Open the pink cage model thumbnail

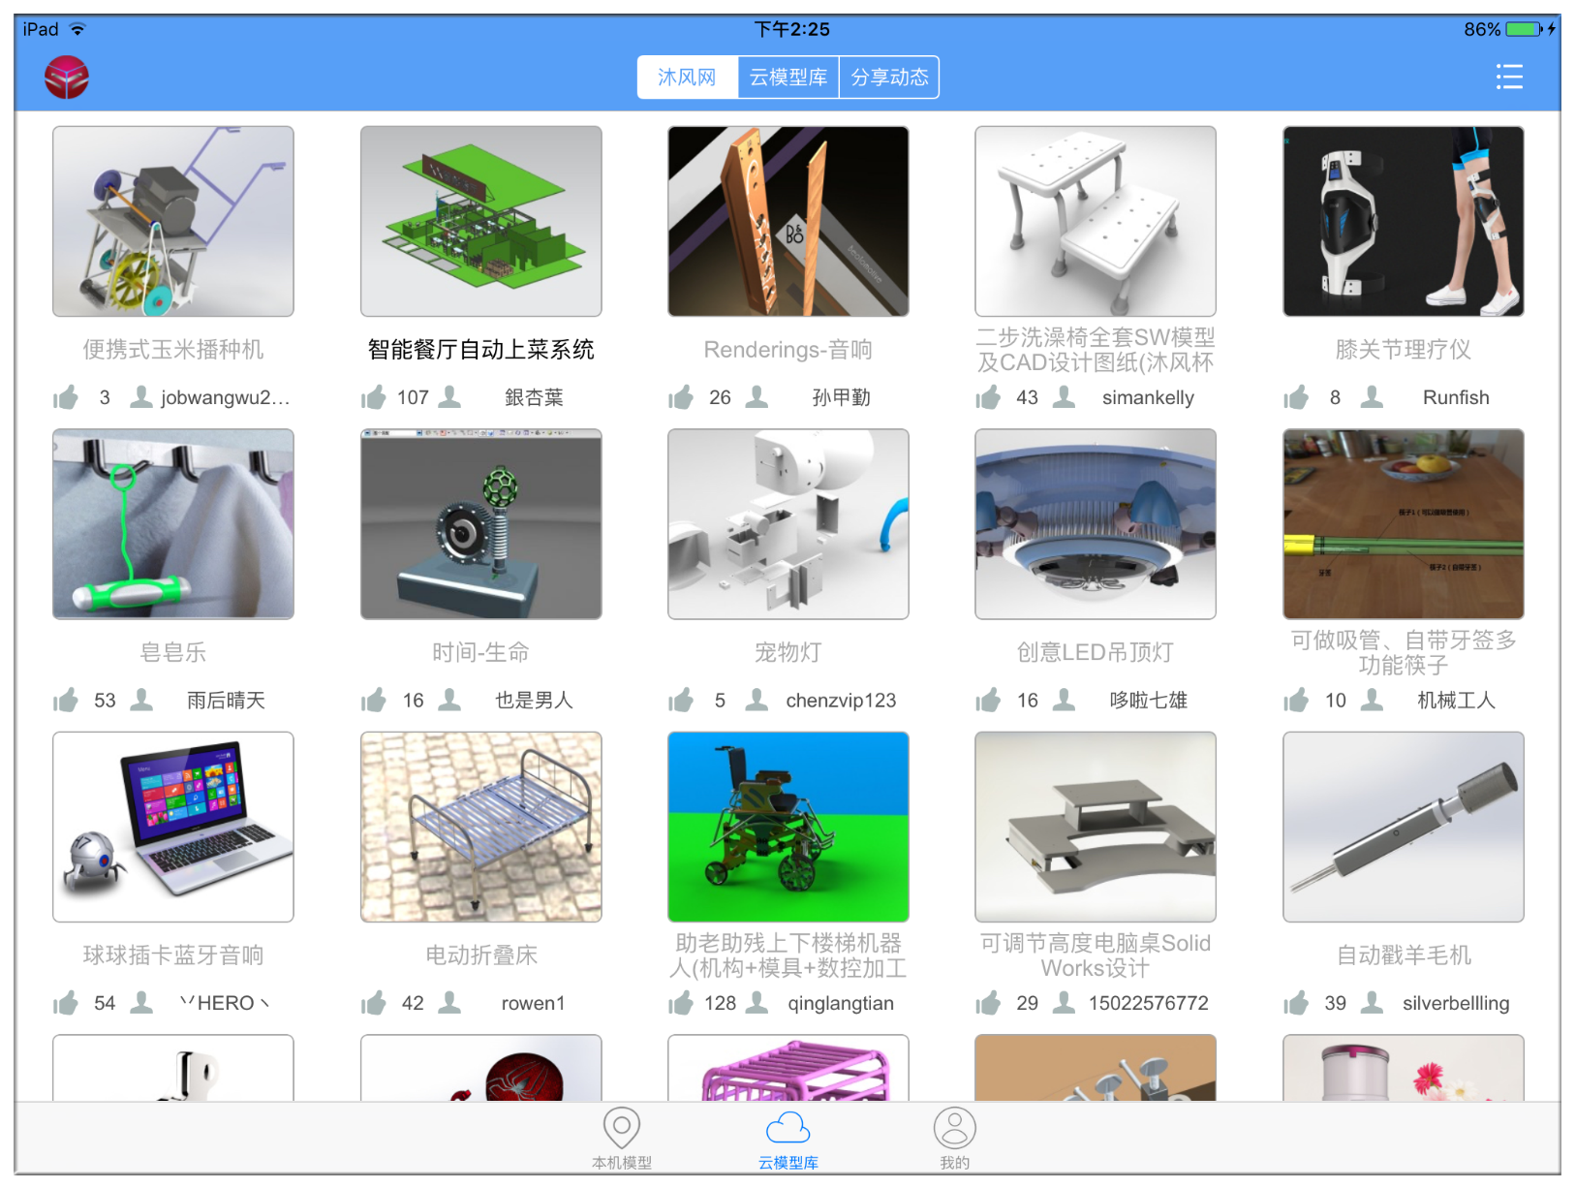pyautogui.click(x=788, y=1068)
